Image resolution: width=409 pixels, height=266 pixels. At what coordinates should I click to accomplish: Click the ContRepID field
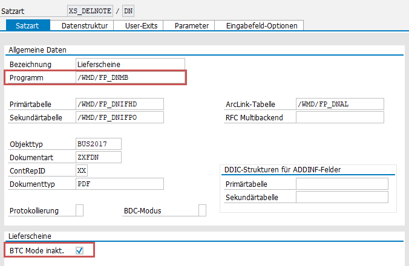82,170
